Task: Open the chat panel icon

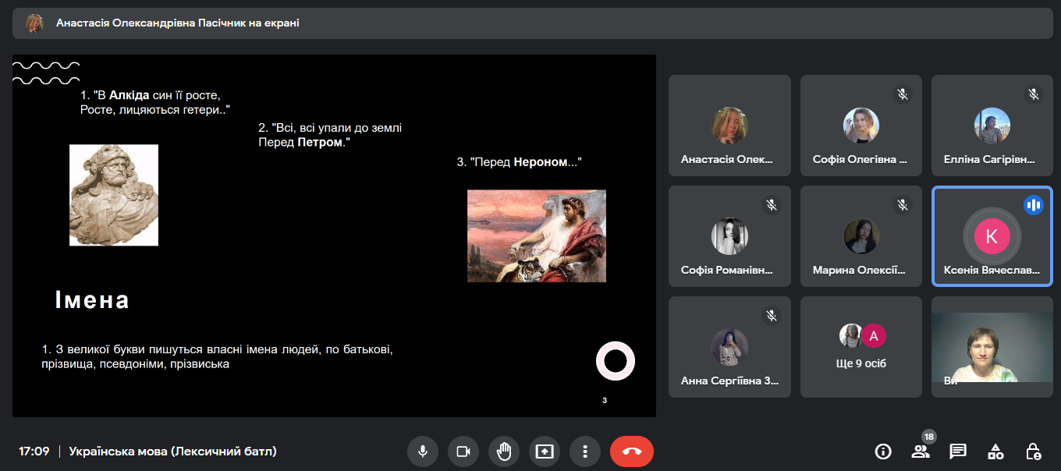Action: point(958,451)
